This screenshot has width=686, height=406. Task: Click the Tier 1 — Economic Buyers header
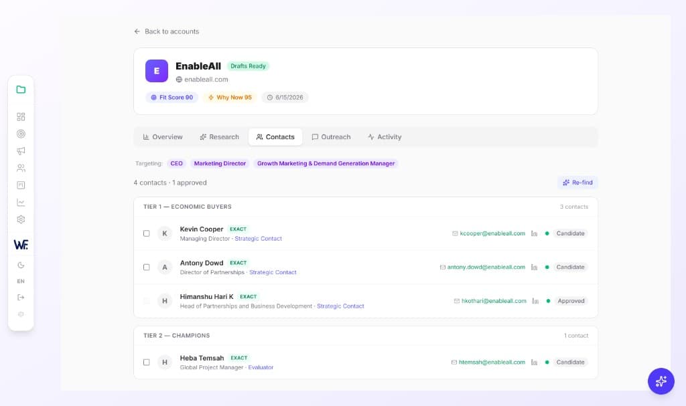click(188, 207)
